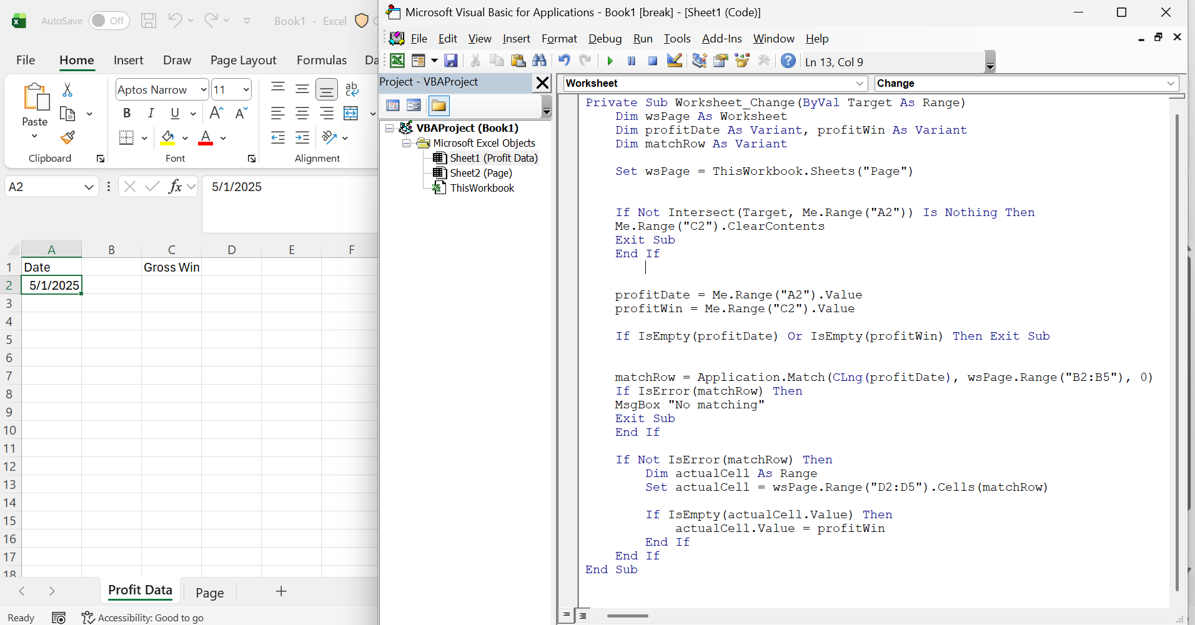This screenshot has height=625, width=1195.
Task: Save the VBA project with the disk icon
Action: (x=451, y=61)
